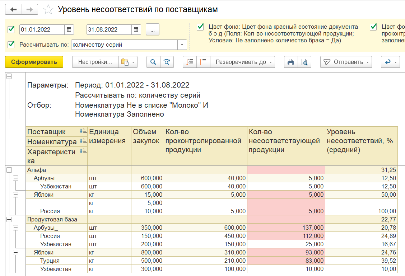Collapse Яблоки group under Альфа
Screen dimensions: 405x276
click(15, 195)
